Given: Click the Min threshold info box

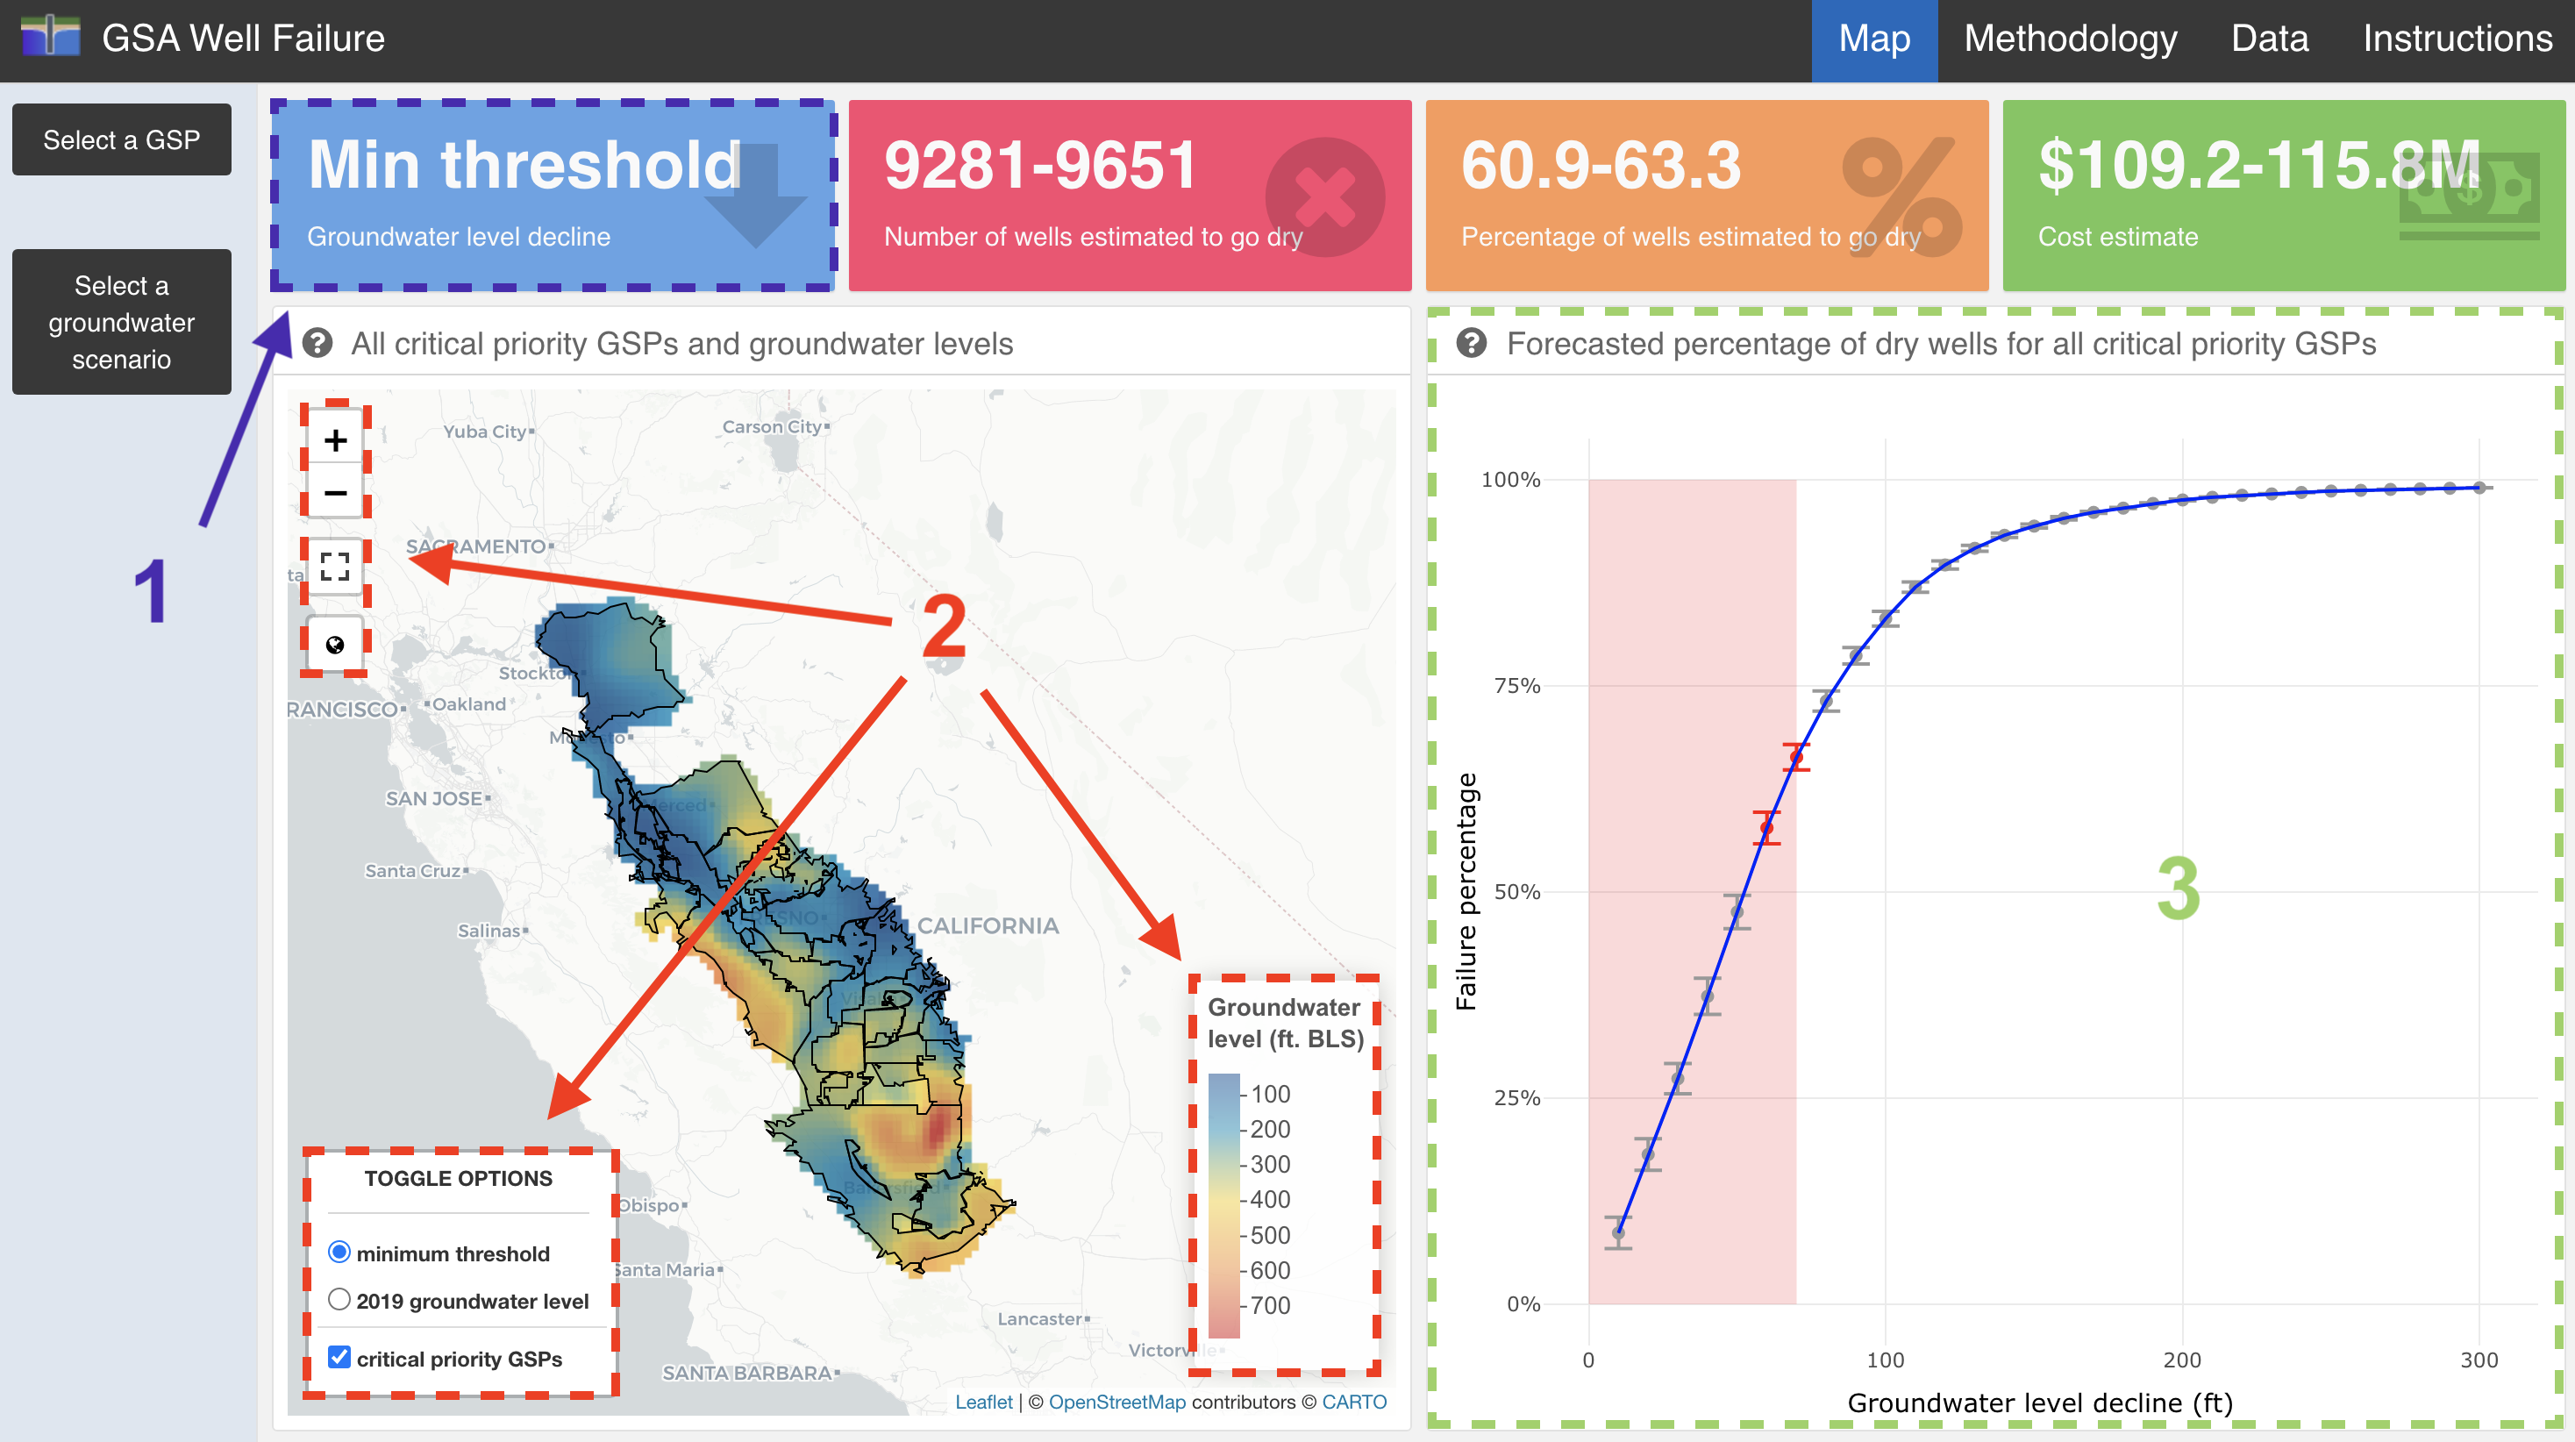Looking at the screenshot, I should point(553,195).
